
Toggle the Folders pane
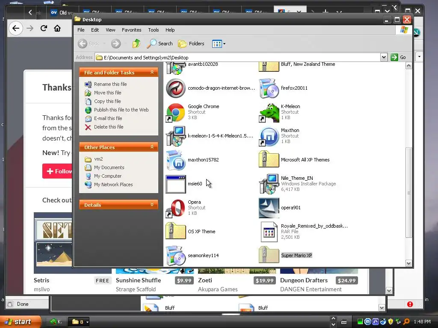click(x=191, y=44)
